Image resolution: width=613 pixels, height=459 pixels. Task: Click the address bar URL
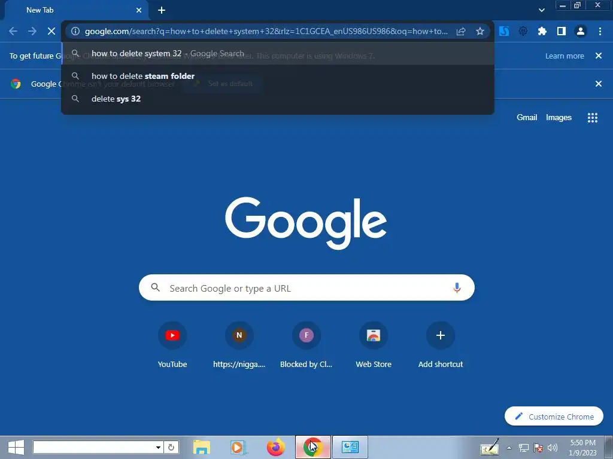(266, 31)
